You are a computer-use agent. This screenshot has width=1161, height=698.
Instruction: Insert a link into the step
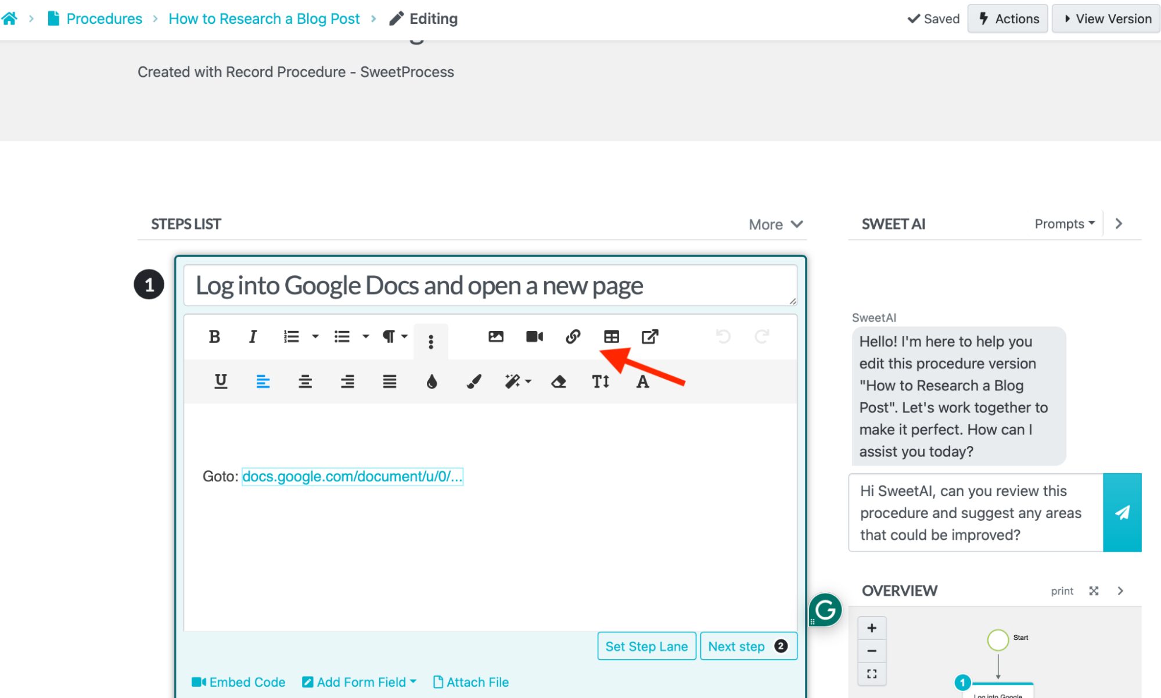(573, 337)
